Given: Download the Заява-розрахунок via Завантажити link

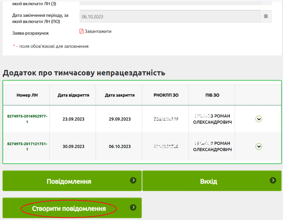Looking at the screenshot, I should (x=98, y=31).
